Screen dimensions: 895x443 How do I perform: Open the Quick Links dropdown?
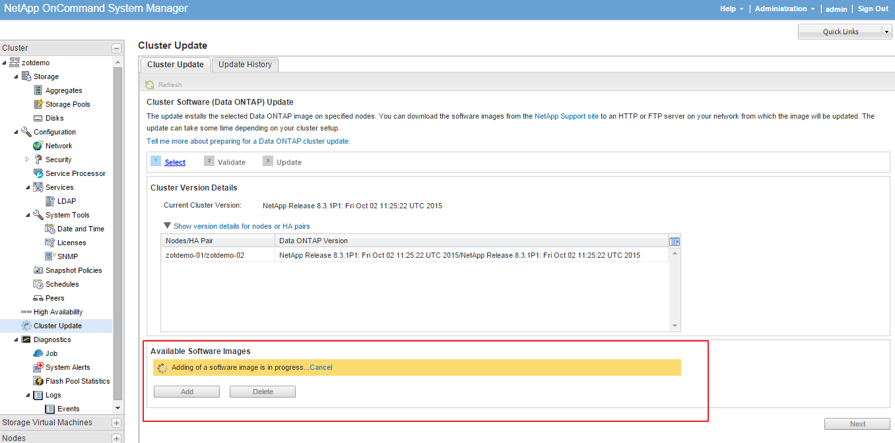point(886,32)
